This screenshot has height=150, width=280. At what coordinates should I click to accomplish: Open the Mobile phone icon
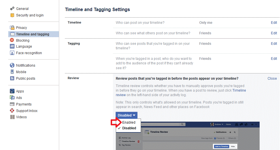click(x=12, y=72)
